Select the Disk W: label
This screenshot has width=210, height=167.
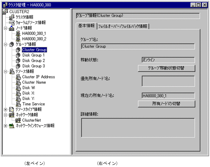29,88
